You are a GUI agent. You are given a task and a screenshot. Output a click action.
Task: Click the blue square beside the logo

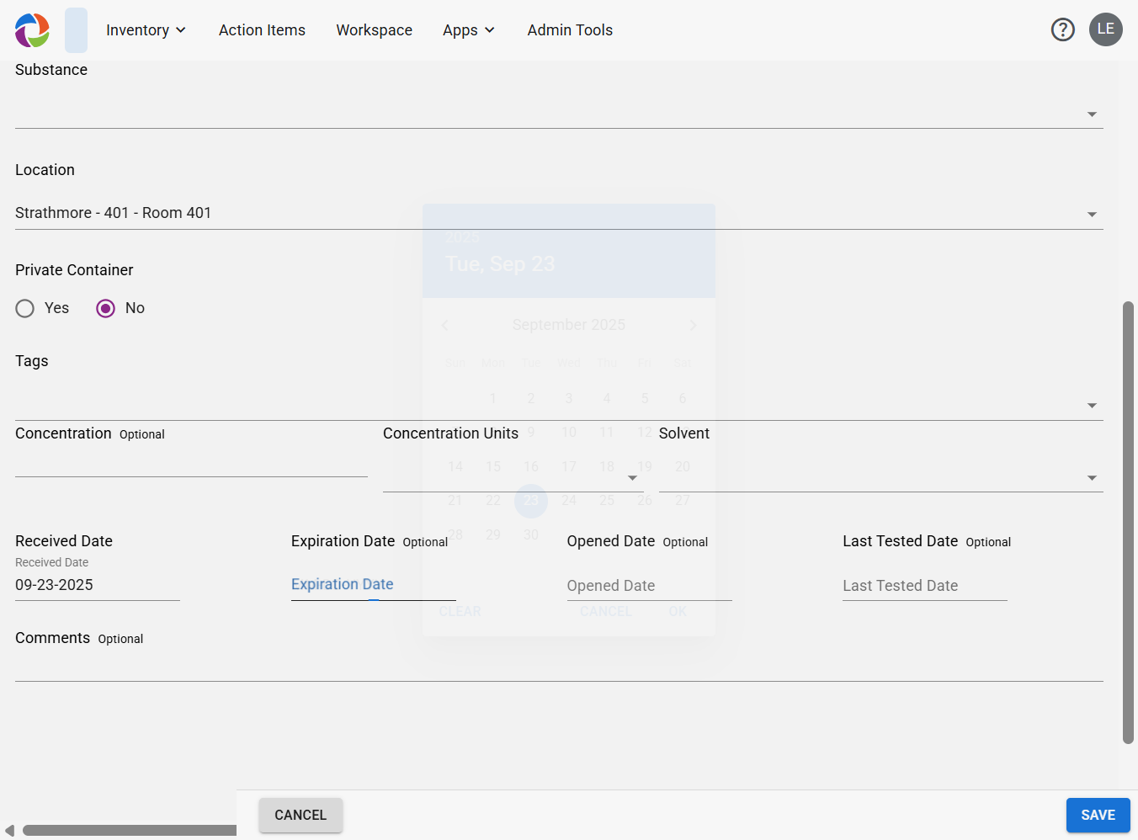[76, 30]
